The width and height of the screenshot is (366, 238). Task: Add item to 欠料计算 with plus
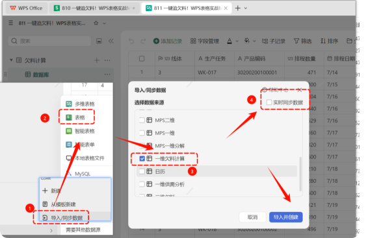tap(96, 60)
